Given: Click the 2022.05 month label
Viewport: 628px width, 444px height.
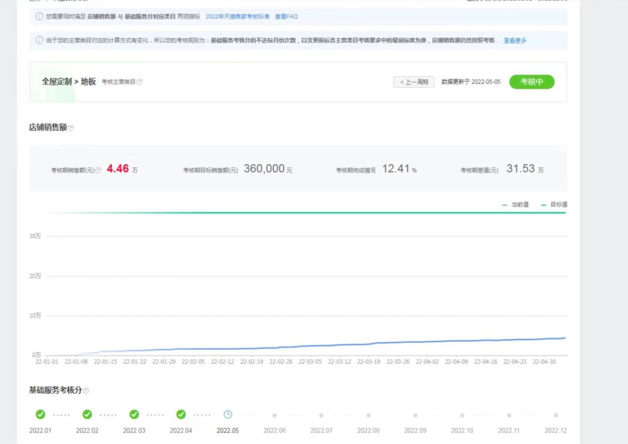Looking at the screenshot, I should tap(227, 431).
